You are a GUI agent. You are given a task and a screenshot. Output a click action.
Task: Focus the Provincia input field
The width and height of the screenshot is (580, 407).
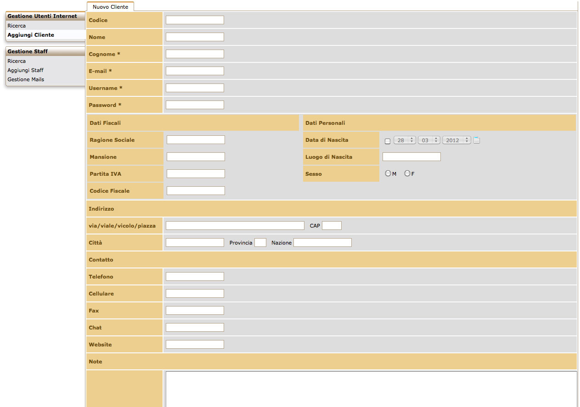point(260,243)
